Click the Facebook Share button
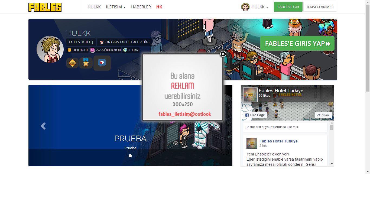370x208 pixels. 323,115
